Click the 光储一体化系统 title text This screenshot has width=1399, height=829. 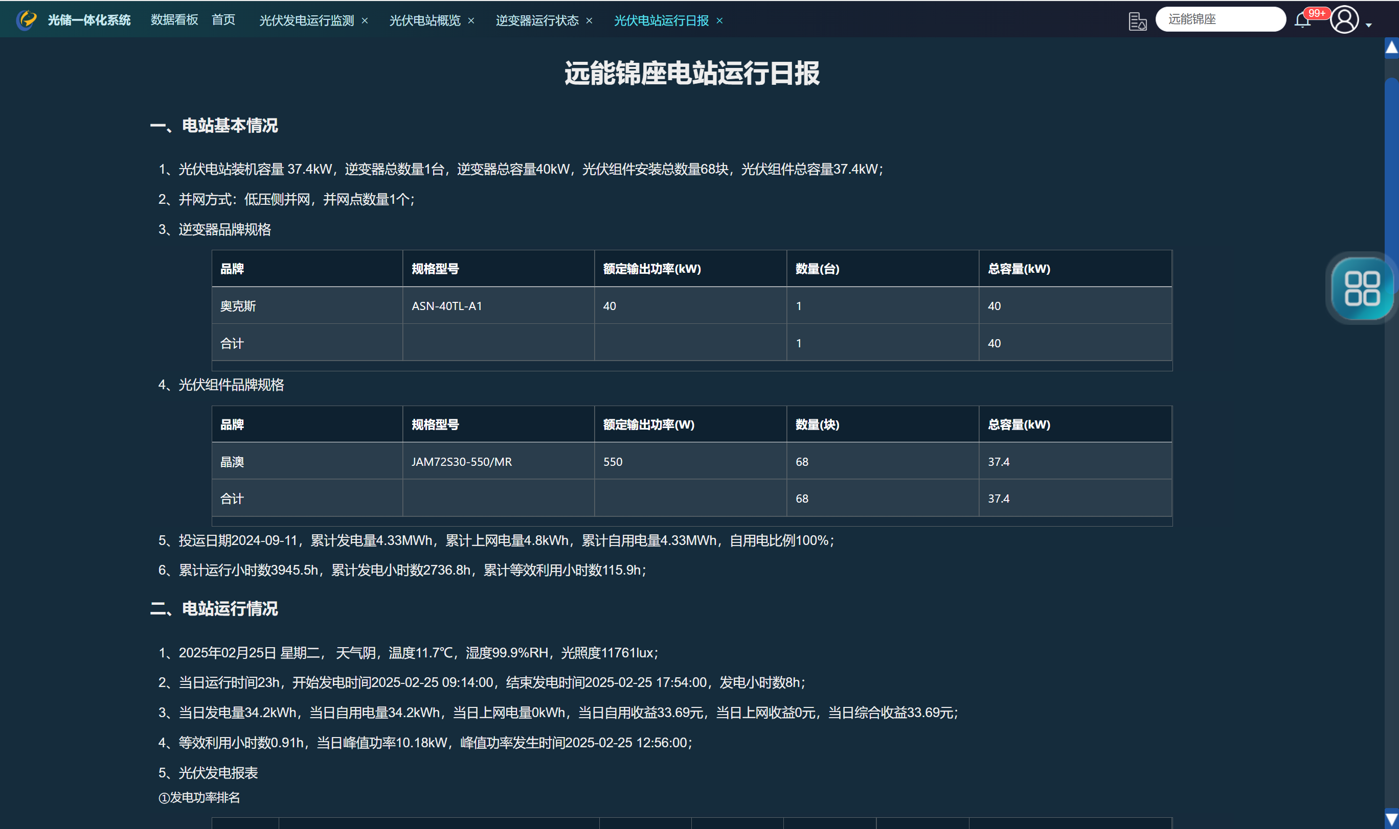[x=89, y=20]
